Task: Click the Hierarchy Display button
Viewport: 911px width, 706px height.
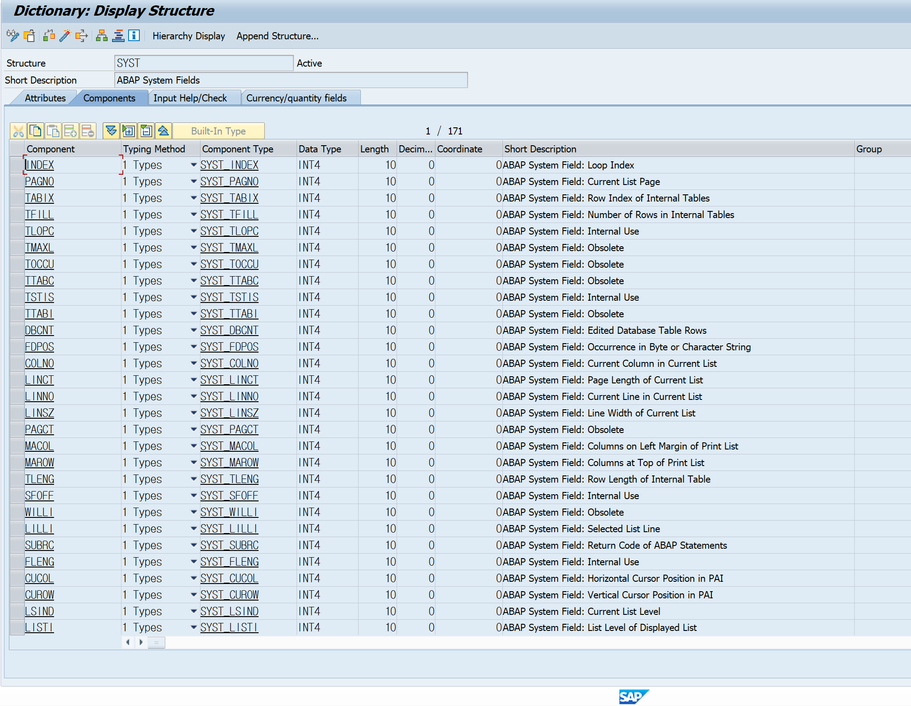Action: tap(188, 36)
